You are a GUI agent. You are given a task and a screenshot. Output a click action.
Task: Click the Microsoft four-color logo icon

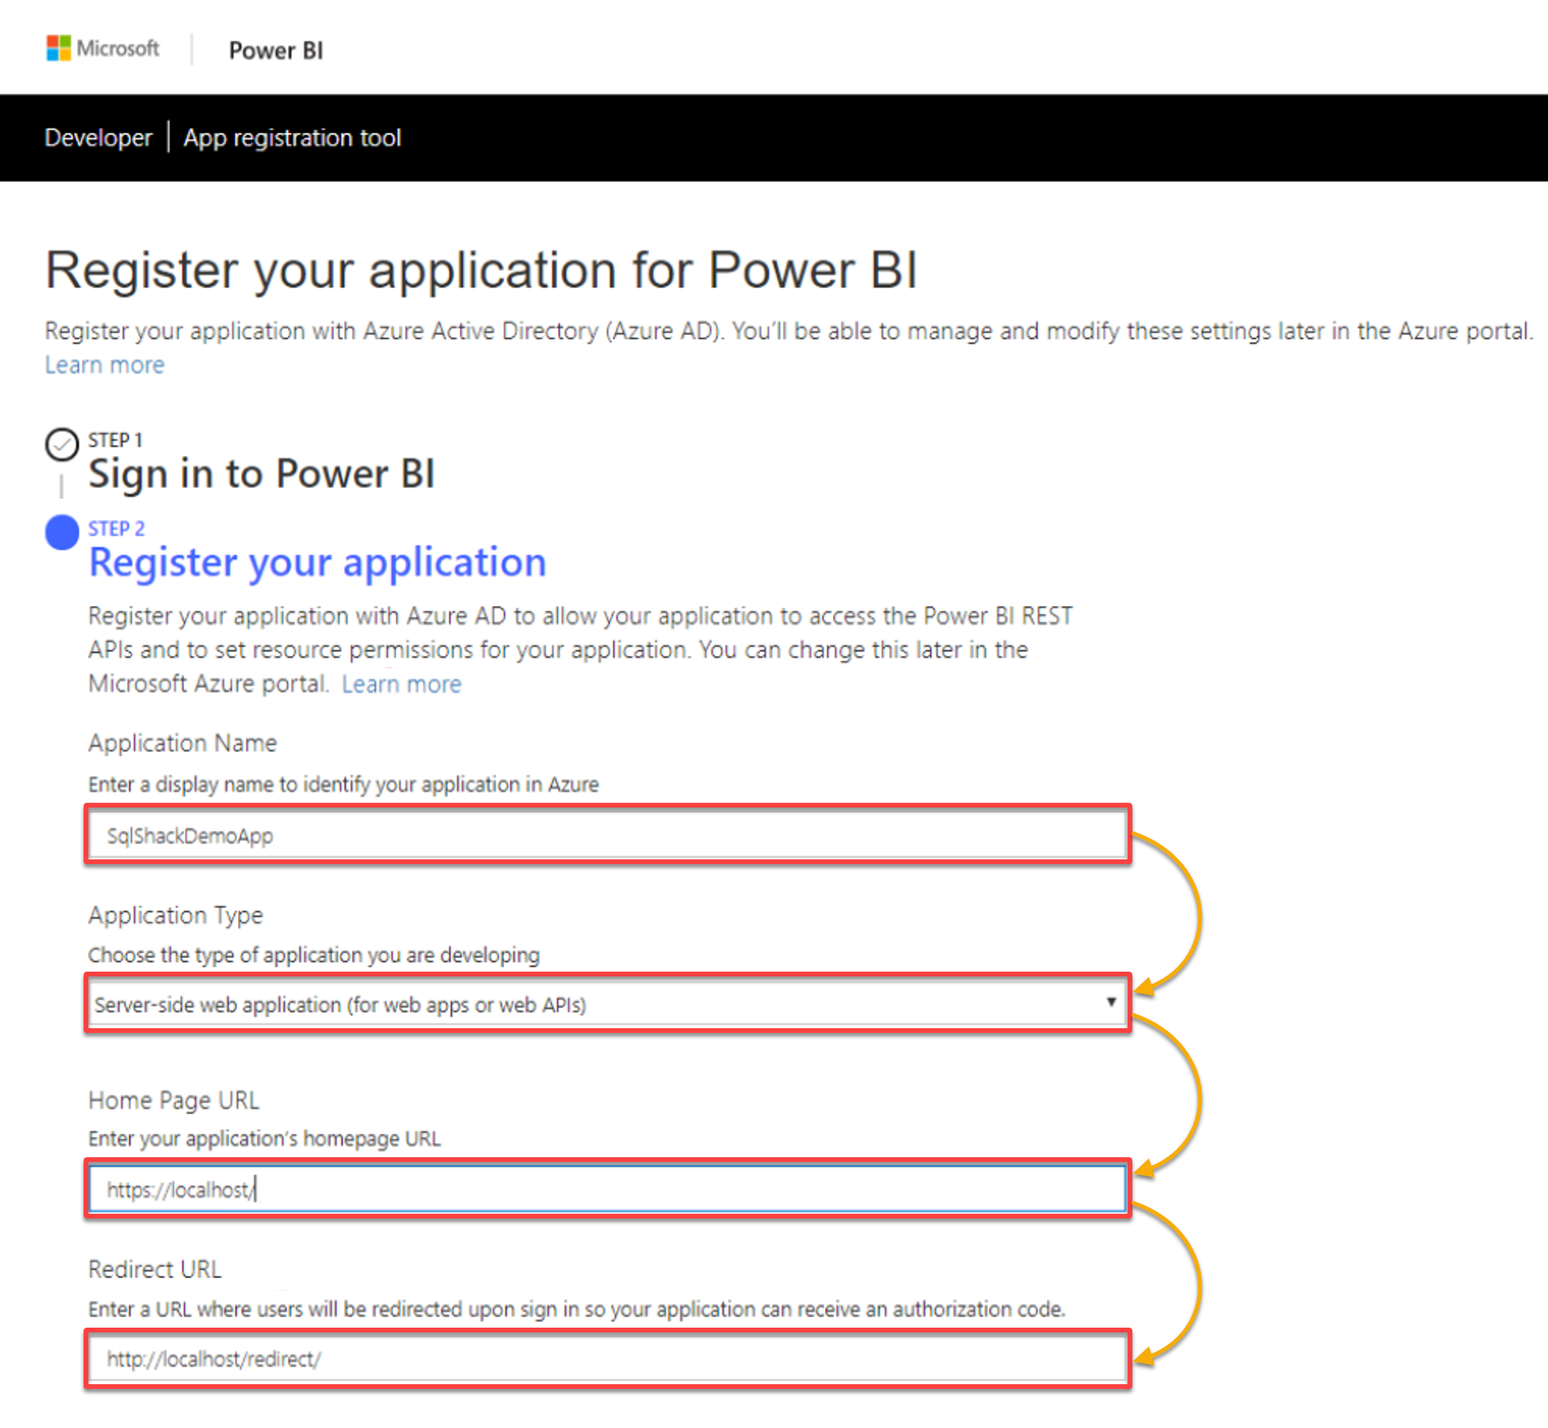coord(58,48)
